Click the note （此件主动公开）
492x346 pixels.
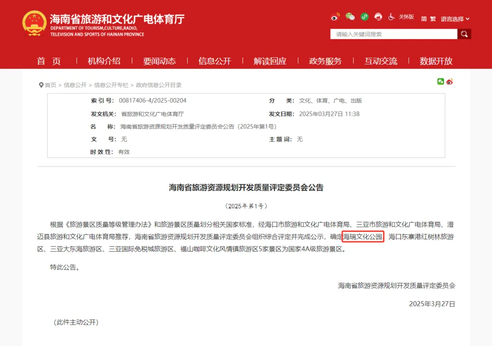76,322
